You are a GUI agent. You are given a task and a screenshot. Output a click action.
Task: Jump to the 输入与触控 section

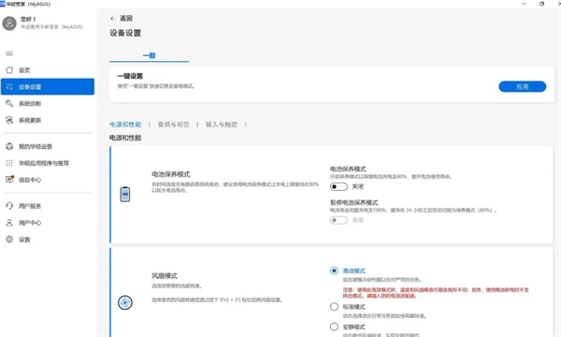tap(222, 125)
